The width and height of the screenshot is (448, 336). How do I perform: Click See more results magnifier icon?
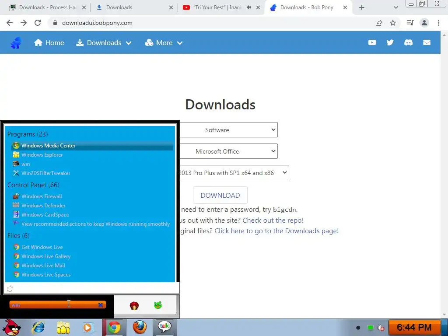10,289
